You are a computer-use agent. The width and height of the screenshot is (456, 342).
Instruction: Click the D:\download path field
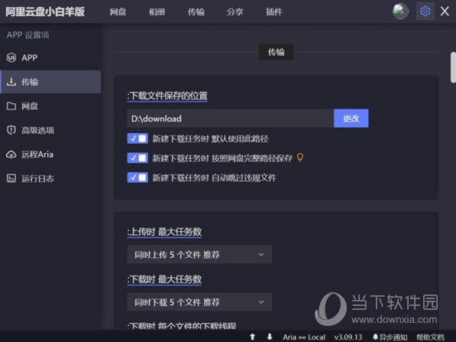coord(231,119)
